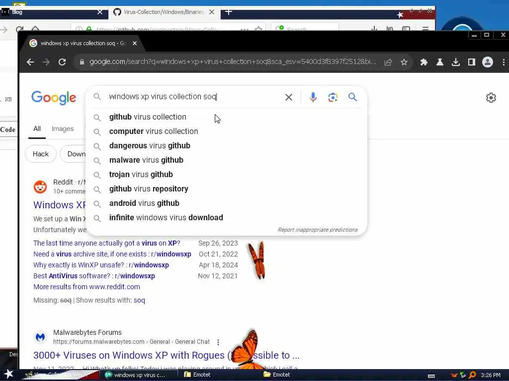This screenshot has height=381, width=509.
Task: Open Chrome three-dot menu
Action: [504, 62]
